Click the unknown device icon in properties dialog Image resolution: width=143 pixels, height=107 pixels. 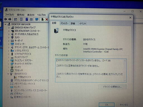coord(56,30)
